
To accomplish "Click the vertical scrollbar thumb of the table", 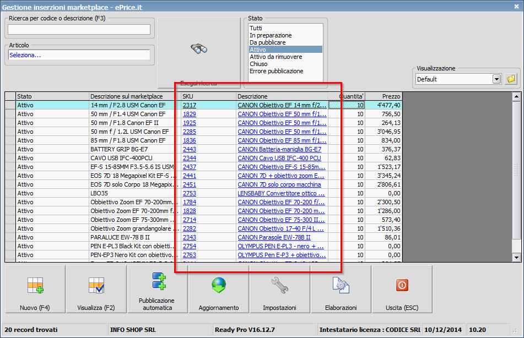I will [517, 170].
